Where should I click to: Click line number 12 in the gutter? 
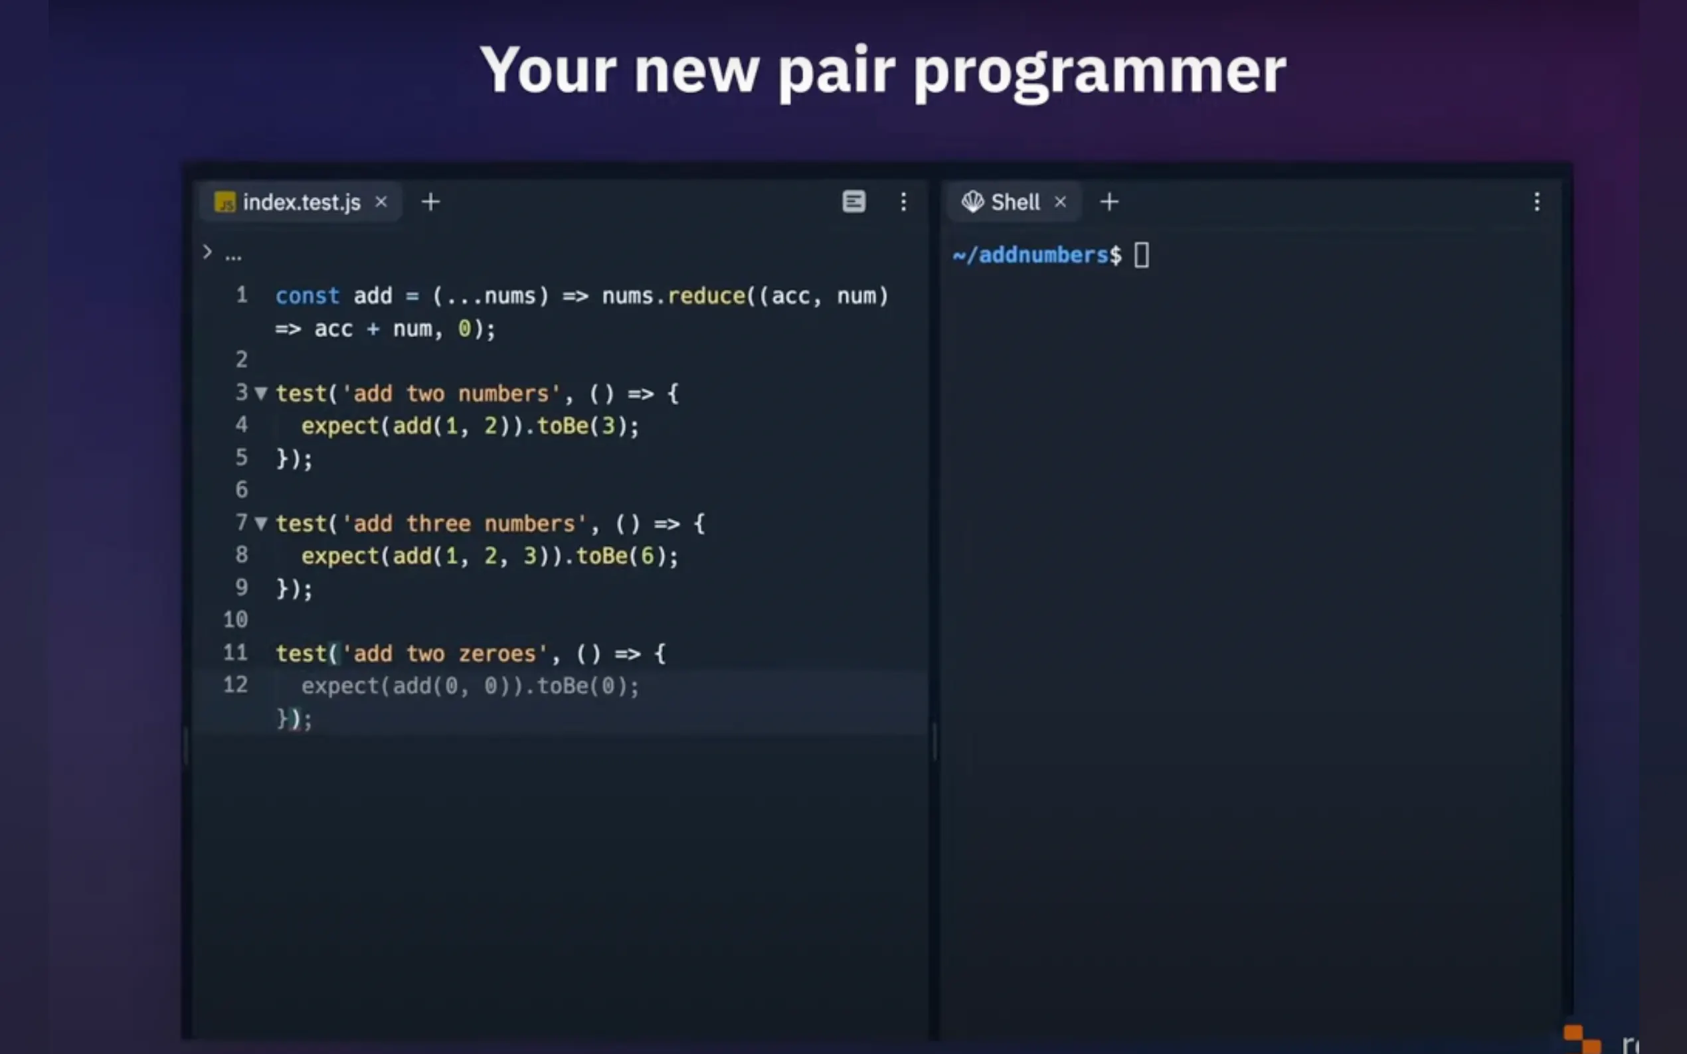tap(235, 684)
